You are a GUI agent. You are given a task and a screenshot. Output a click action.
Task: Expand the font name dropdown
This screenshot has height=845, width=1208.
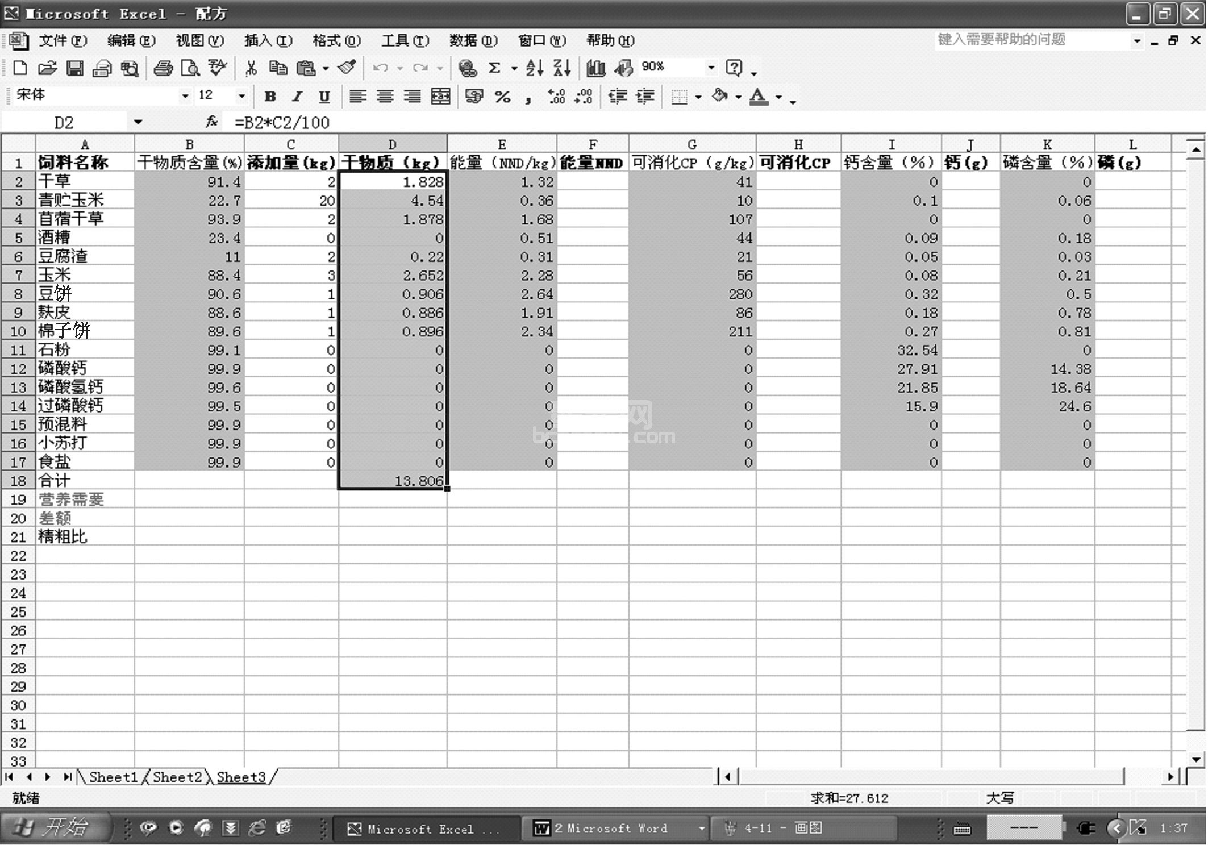[x=185, y=96]
